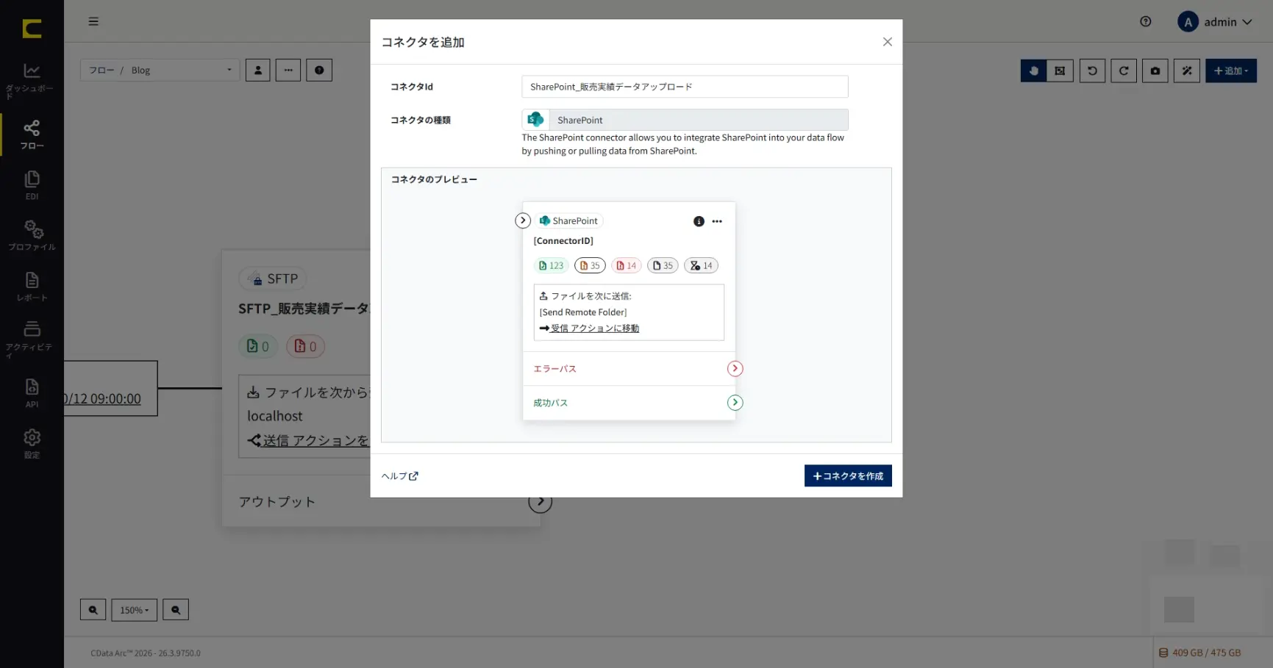Open the preview connector ellipsis menu

[717, 221]
